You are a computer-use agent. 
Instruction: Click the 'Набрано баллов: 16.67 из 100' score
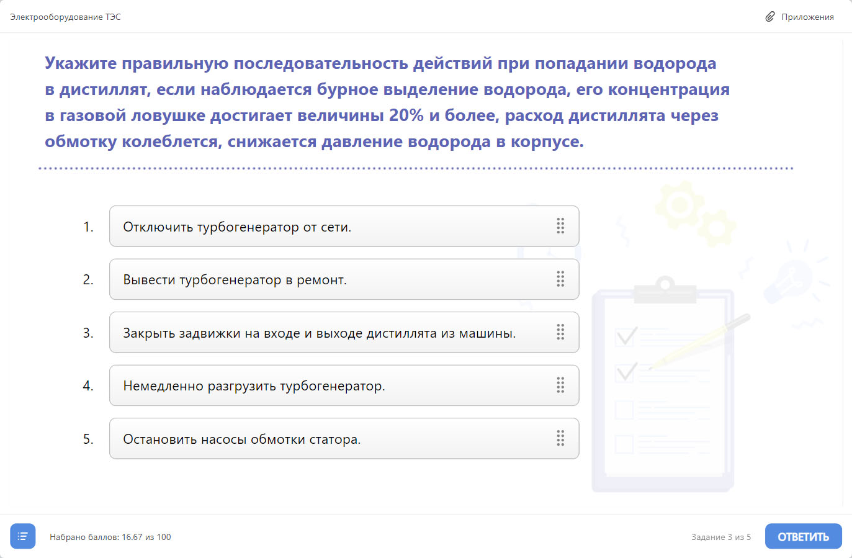point(110,537)
